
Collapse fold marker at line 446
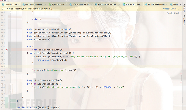[x=11, y=22]
